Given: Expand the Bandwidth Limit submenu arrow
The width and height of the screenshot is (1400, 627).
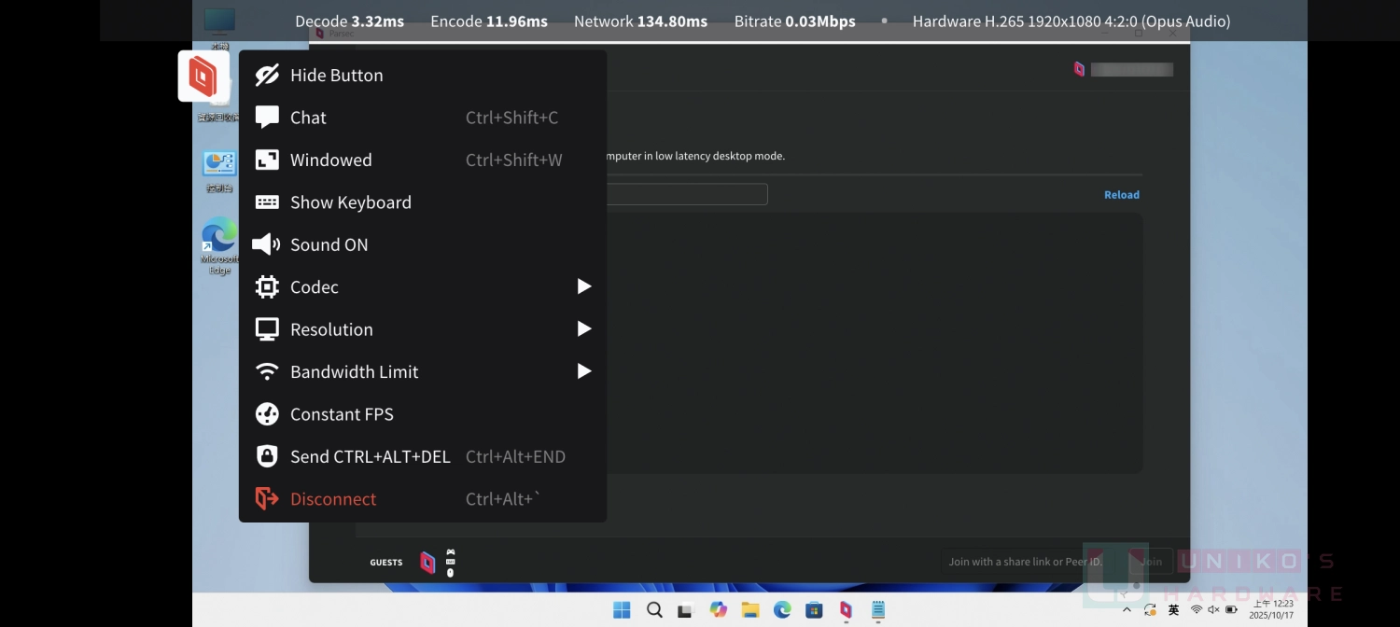Looking at the screenshot, I should coord(583,371).
